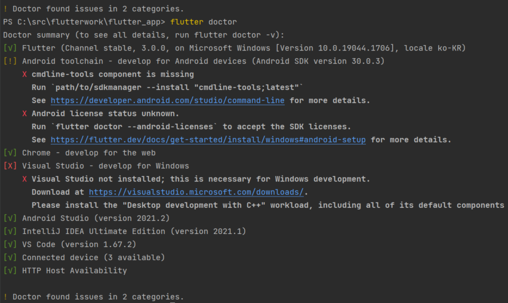The image size is (508, 303).
Task: Click the green [√] marker beside Android Studio
Action: click(10, 218)
